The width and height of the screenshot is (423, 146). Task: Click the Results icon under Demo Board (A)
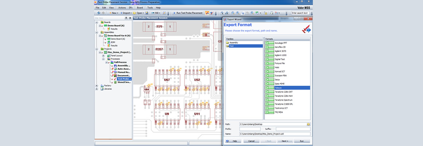(x=109, y=29)
